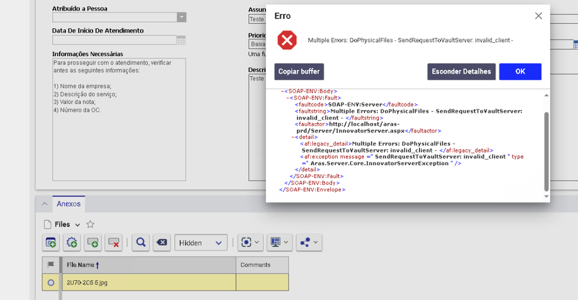Click Esconder Detalhes to hide details
Image resolution: width=578 pixels, height=300 pixels.
point(461,72)
